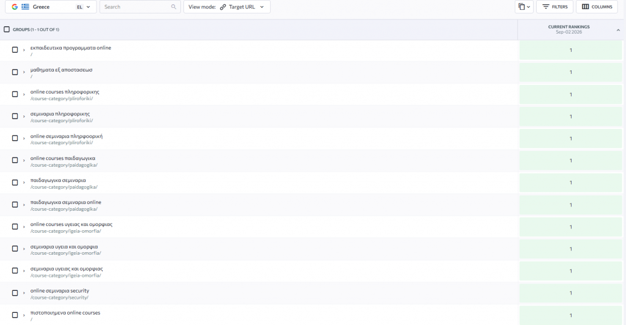Check the box for σεμιναρια υγειας και ομορφιας

15,271
